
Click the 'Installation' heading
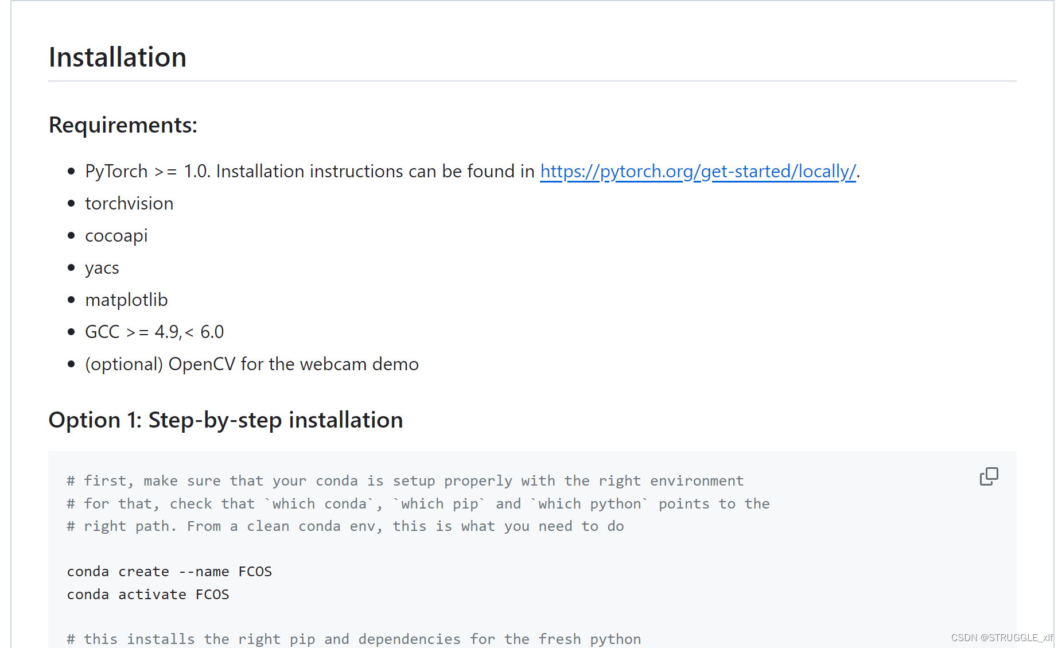coord(118,57)
